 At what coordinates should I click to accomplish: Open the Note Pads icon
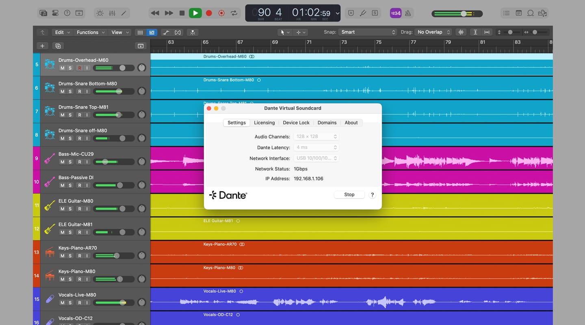(518, 13)
